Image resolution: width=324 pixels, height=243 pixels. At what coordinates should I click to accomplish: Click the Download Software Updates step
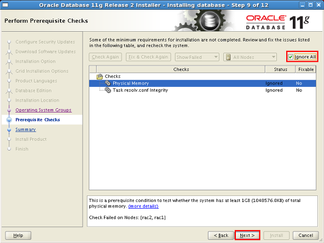pos(46,51)
